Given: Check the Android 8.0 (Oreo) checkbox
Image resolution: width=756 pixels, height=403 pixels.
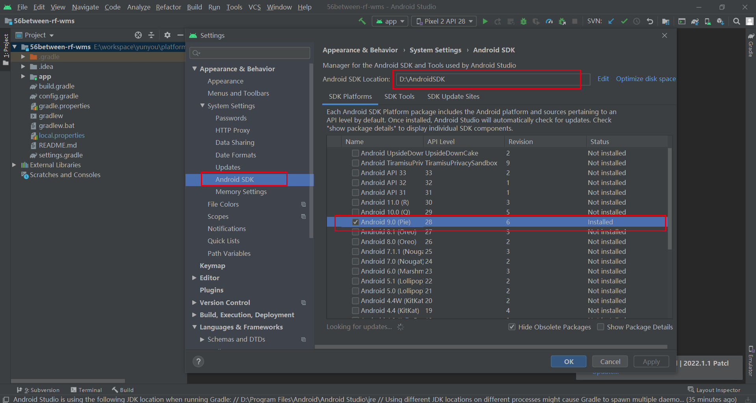Looking at the screenshot, I should click(x=355, y=242).
